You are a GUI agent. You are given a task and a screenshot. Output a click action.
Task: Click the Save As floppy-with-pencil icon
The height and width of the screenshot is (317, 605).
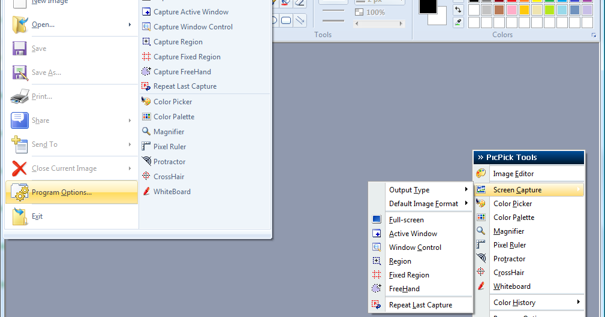pos(20,73)
